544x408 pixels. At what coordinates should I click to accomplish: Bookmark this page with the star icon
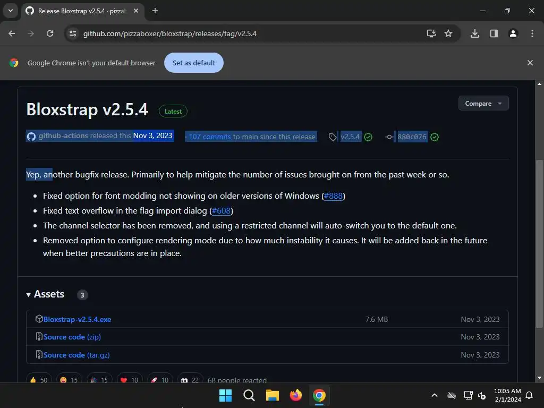coord(448,33)
